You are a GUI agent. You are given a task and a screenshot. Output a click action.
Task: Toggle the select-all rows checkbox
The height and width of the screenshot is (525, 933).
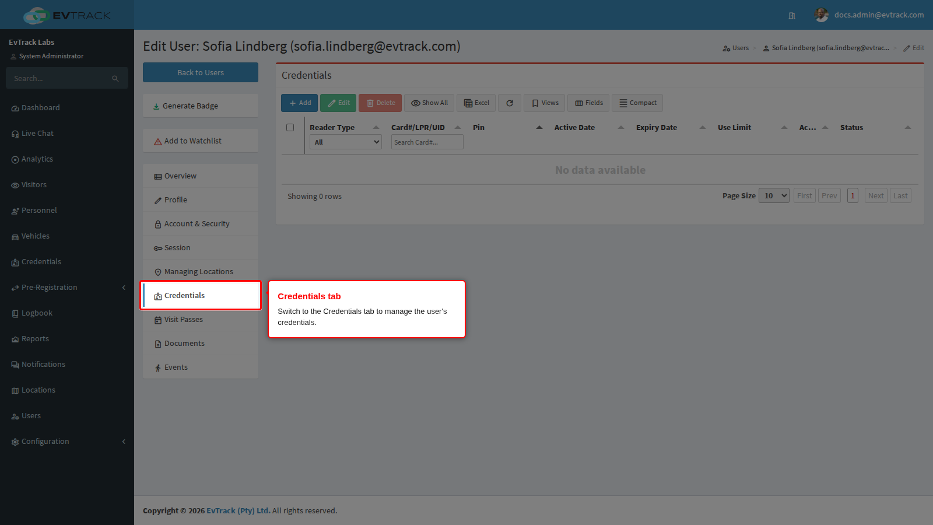[290, 127]
